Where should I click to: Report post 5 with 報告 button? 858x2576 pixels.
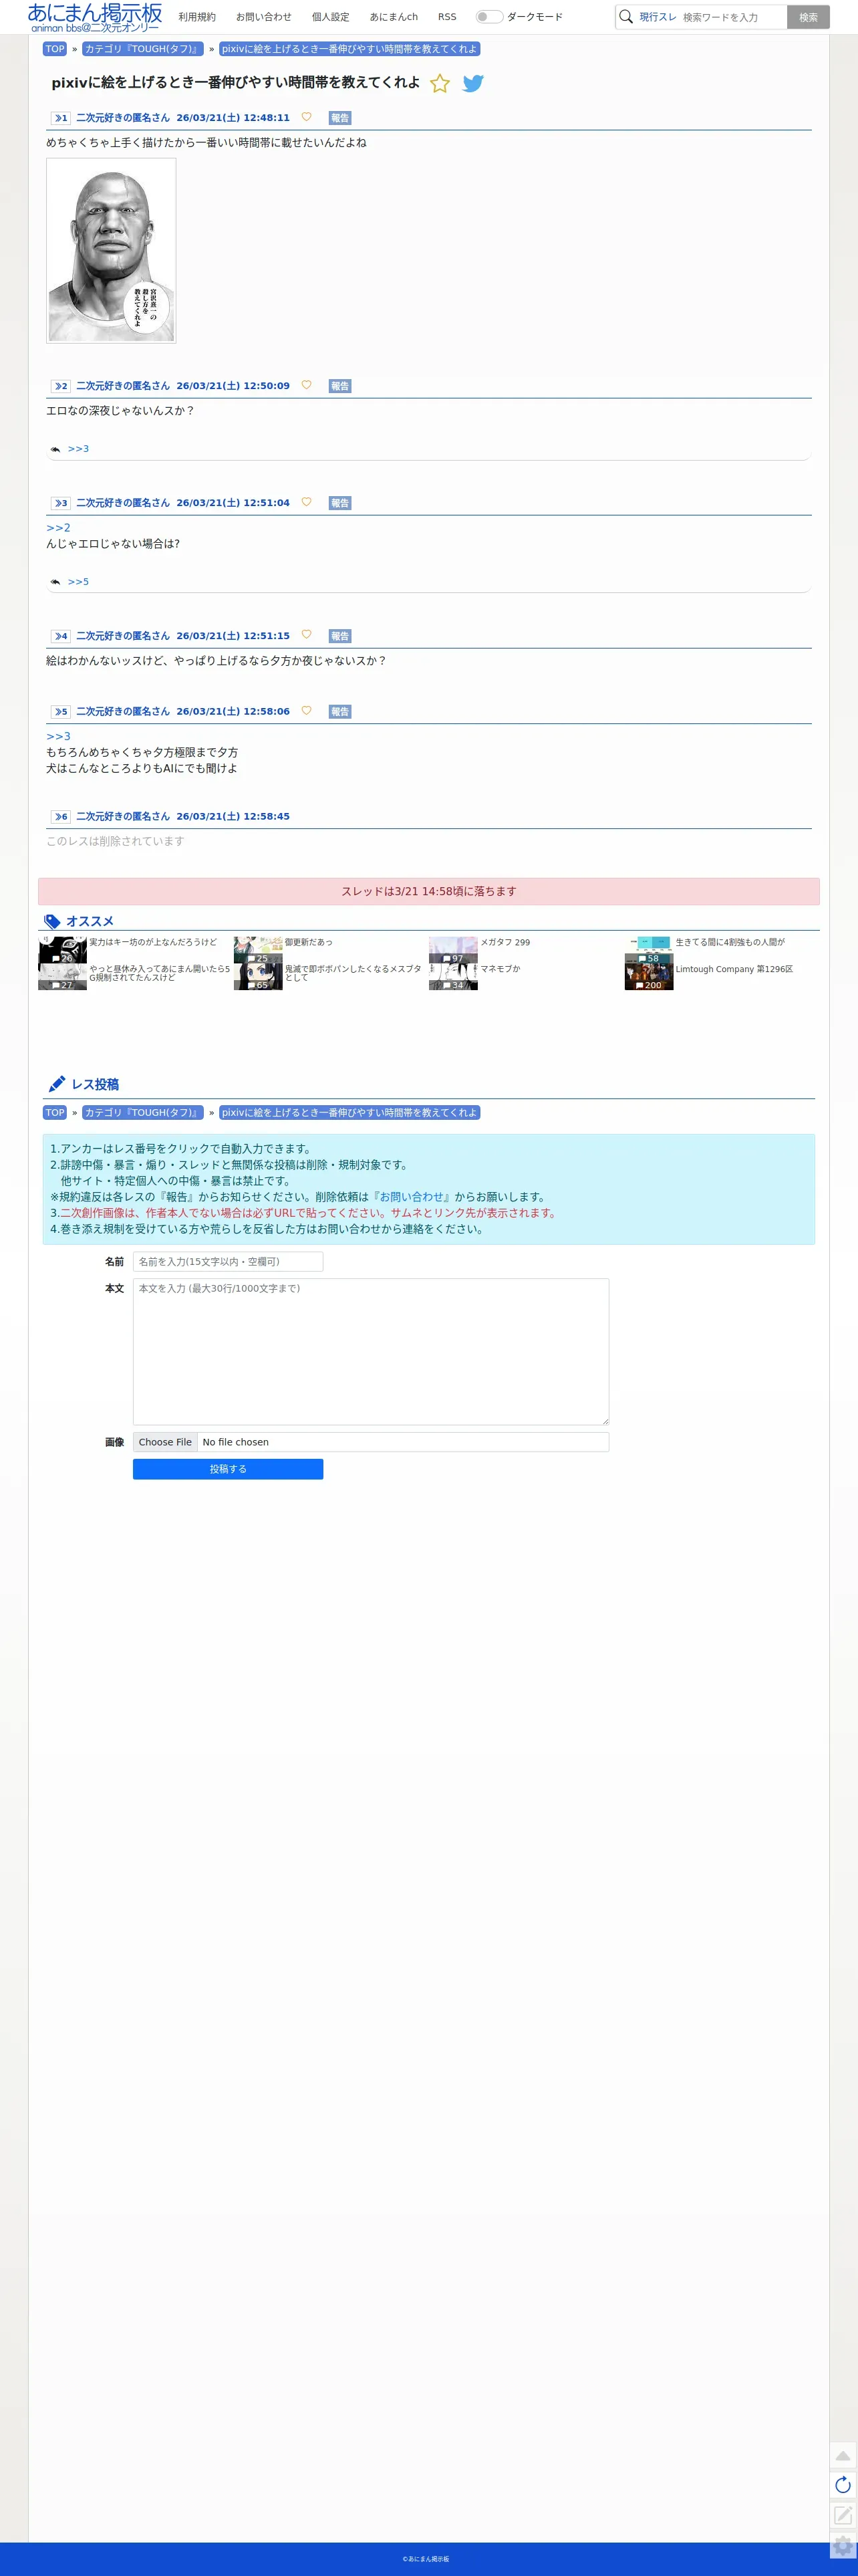pos(340,712)
